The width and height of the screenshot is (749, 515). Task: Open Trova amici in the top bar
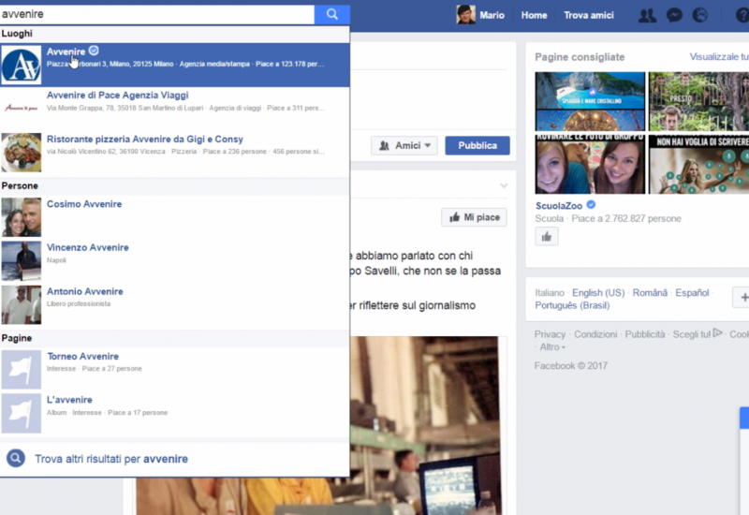(x=589, y=15)
